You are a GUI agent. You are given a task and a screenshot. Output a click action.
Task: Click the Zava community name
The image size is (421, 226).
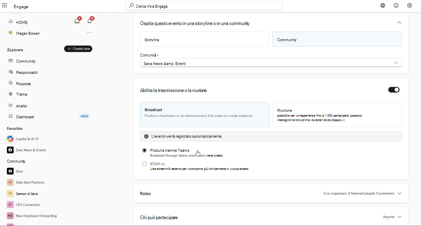[19, 172]
